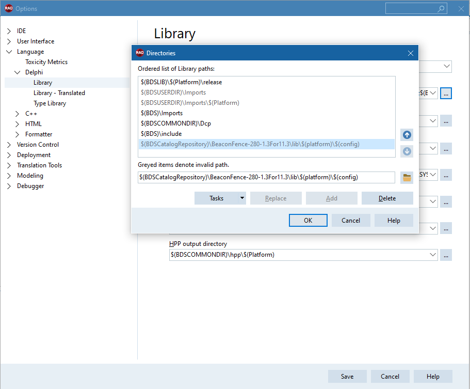Expand the Debugger tree node
The image size is (470, 389).
tap(9, 186)
